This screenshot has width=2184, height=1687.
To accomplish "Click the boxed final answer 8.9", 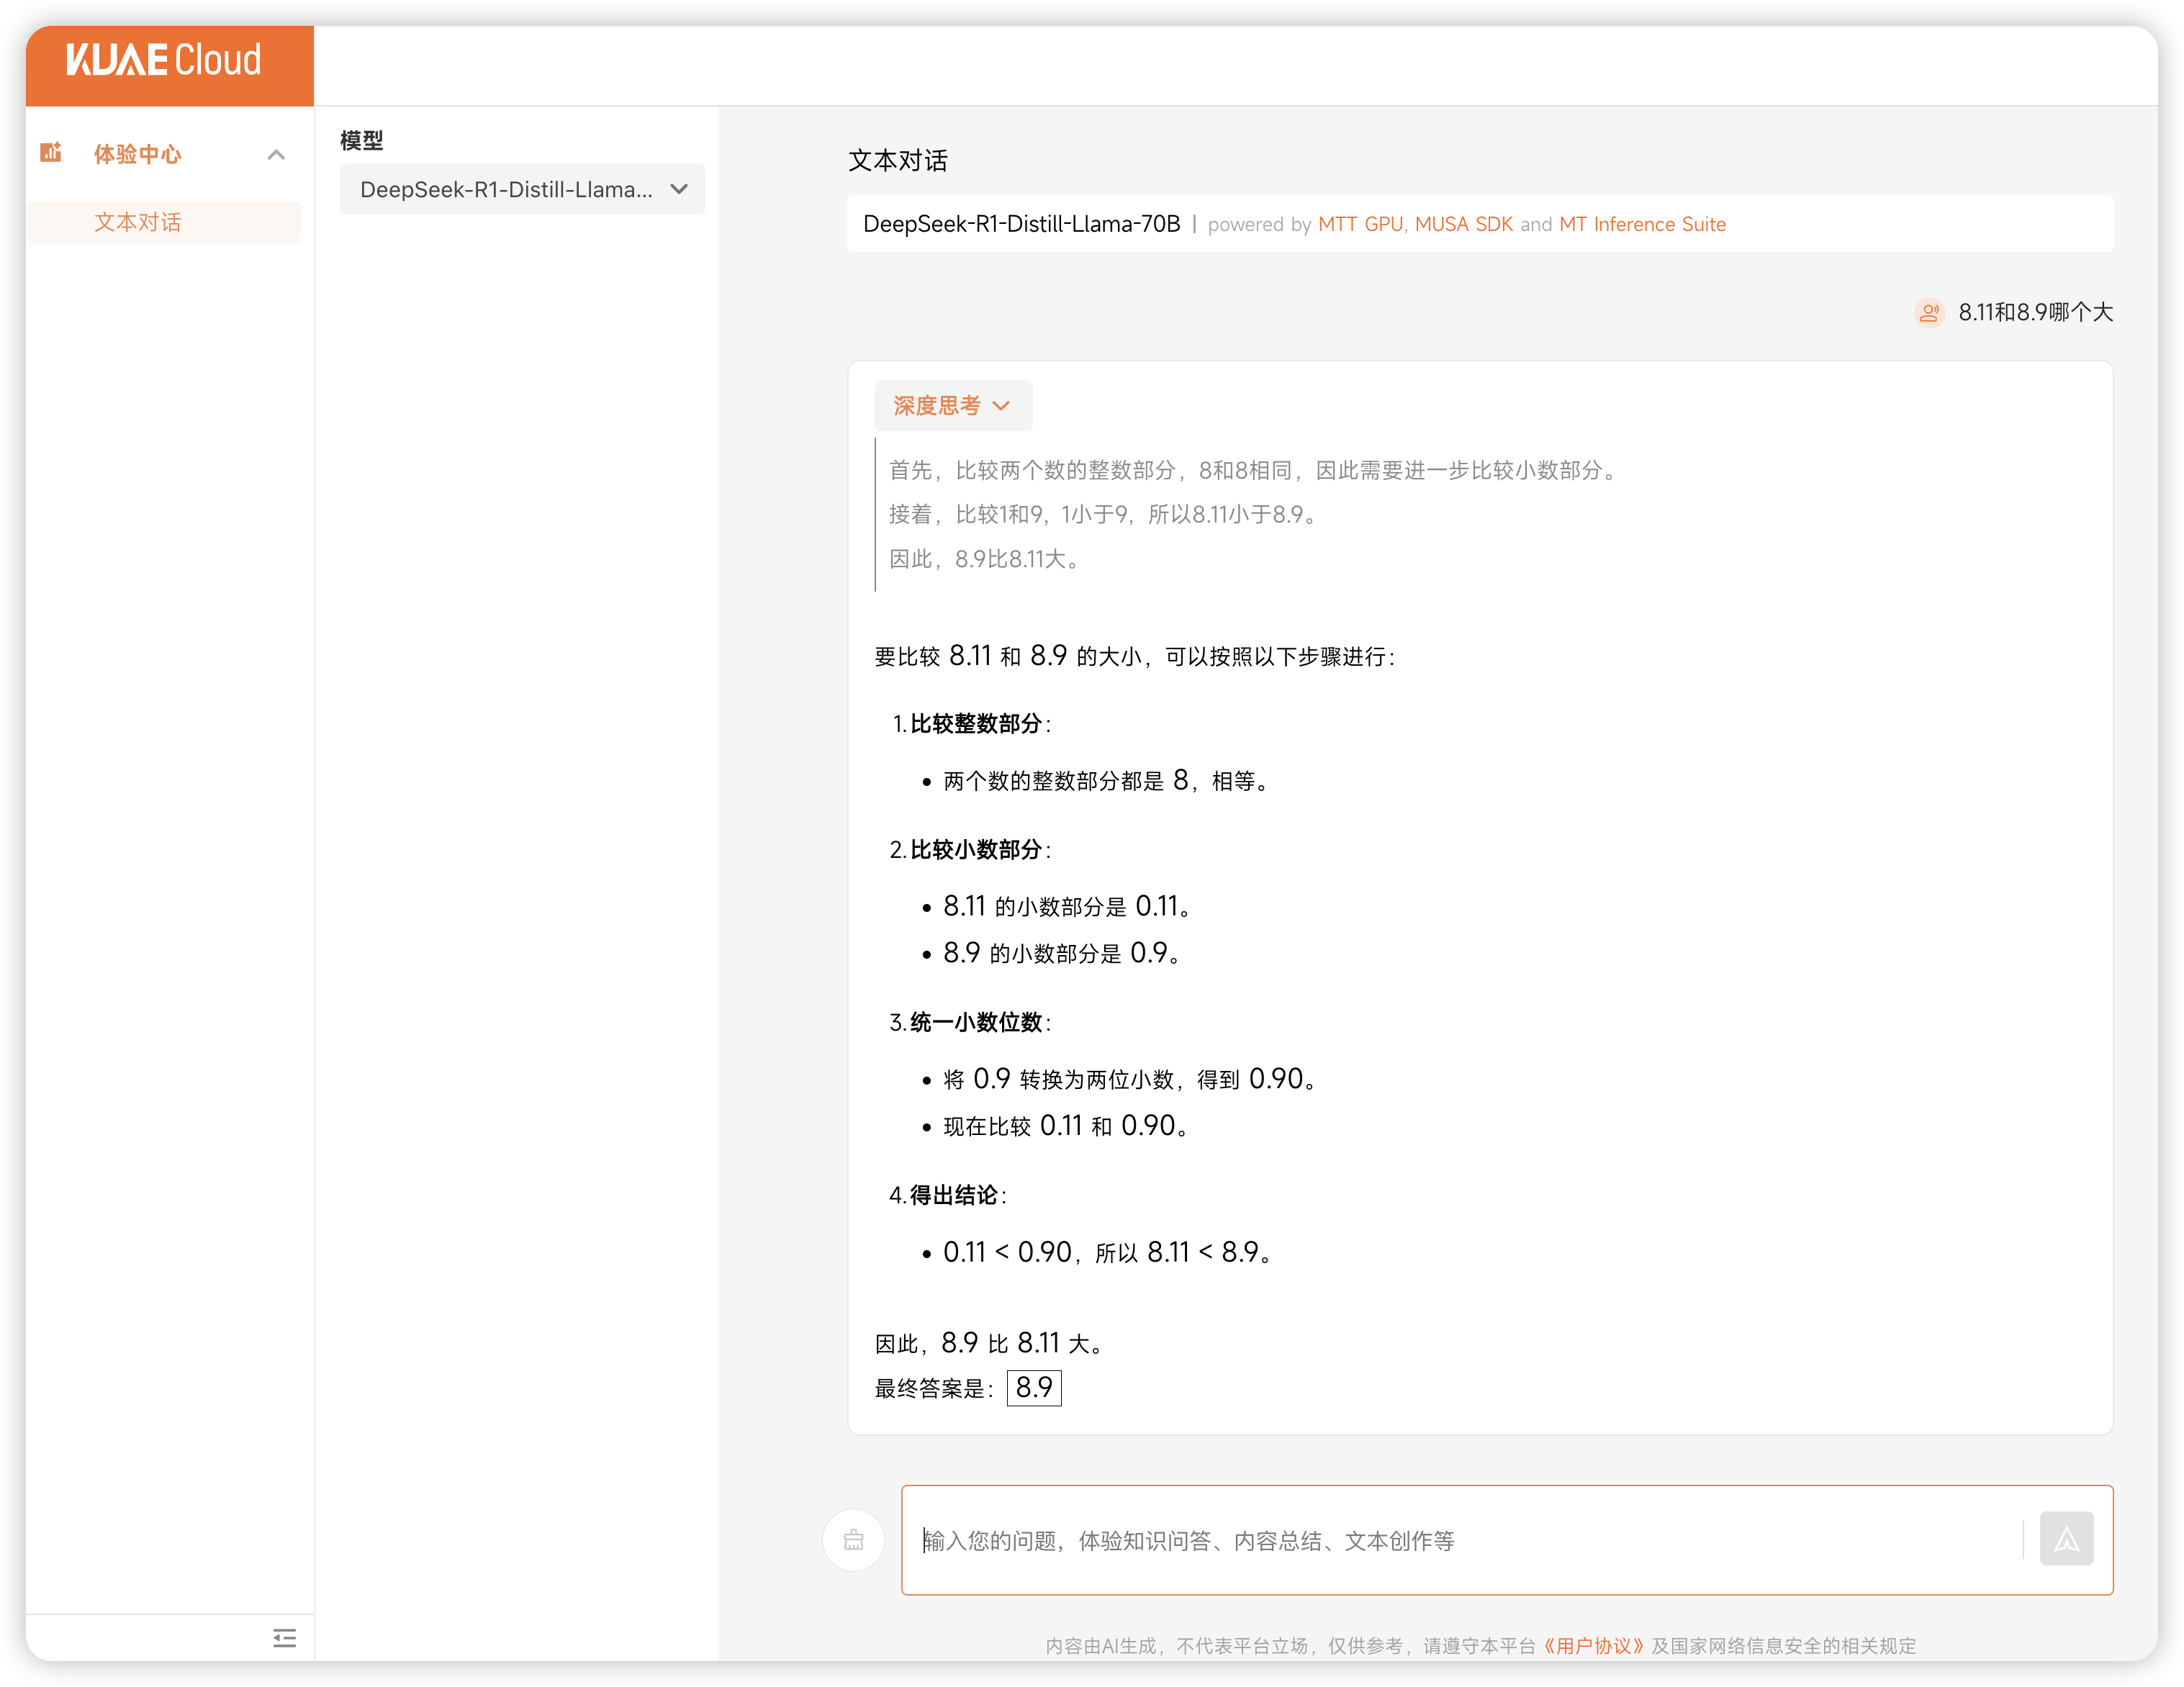I will click(1033, 1387).
